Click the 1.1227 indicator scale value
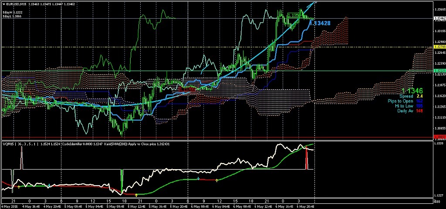Screen dimensions: 446x209 (x=438, y=196)
